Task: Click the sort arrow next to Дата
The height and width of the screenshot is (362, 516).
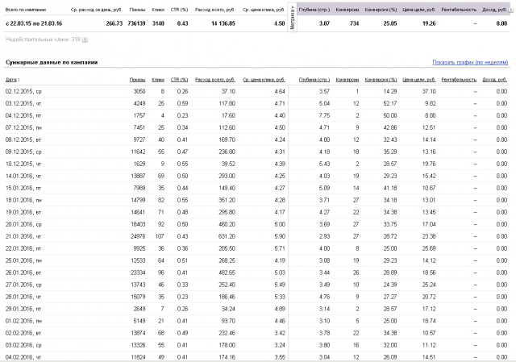Action: 19,80
